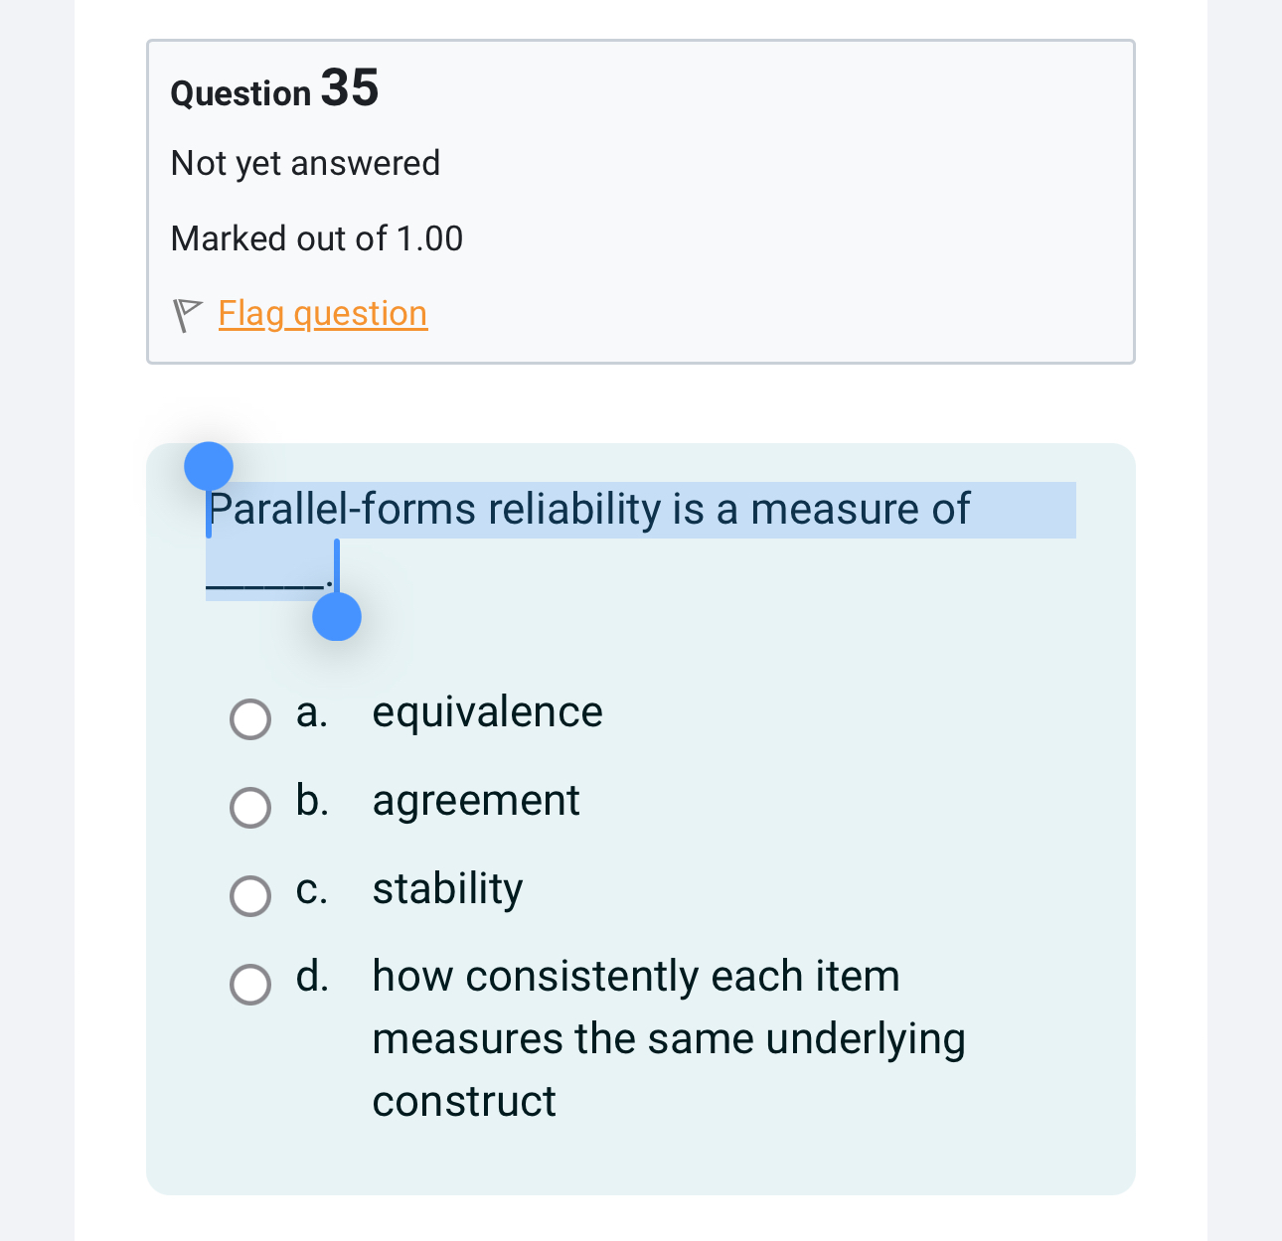Click the answer choice text equivalence
The image size is (1282, 1241).
pyautogui.click(x=487, y=712)
